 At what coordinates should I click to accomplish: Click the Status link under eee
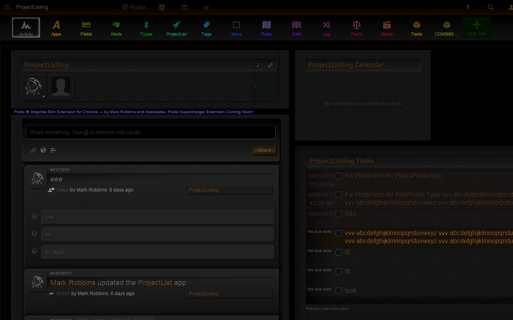click(x=63, y=190)
